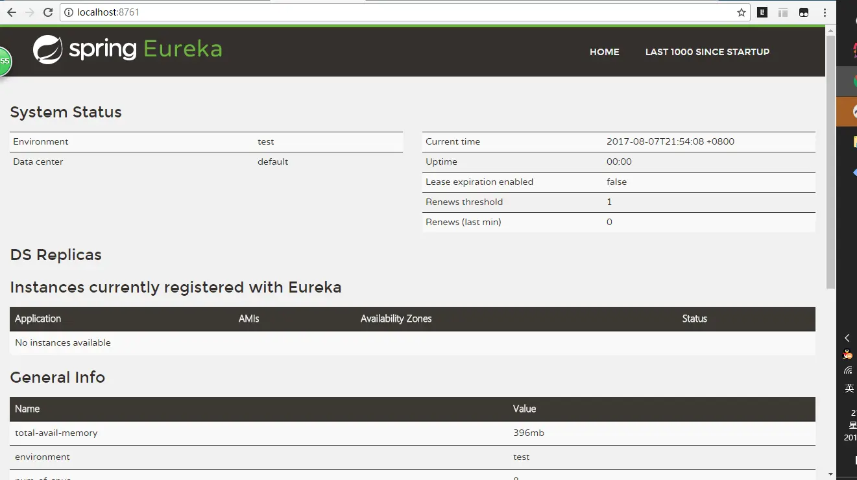Click the 'default' data center value
Image resolution: width=857 pixels, height=480 pixels.
tap(272, 162)
